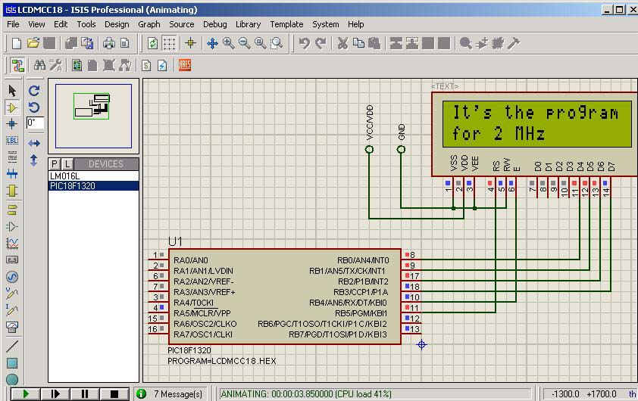Screen dimensions: 638x401
Task: Open the Template menu
Action: pyautogui.click(x=286, y=24)
